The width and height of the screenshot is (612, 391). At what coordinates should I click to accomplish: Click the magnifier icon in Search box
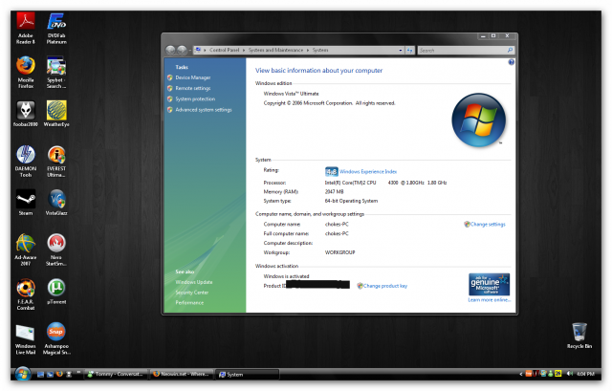(x=510, y=51)
